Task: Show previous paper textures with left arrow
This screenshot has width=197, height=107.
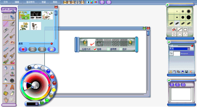Action: tap(85, 43)
